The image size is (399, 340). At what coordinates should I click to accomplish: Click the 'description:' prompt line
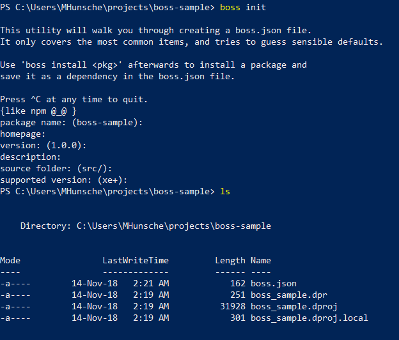click(31, 157)
